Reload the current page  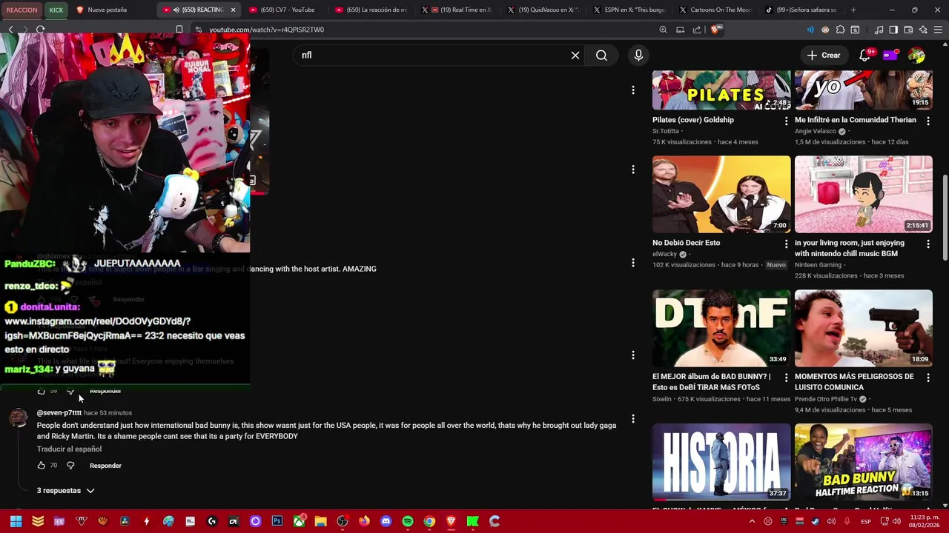[x=40, y=30]
